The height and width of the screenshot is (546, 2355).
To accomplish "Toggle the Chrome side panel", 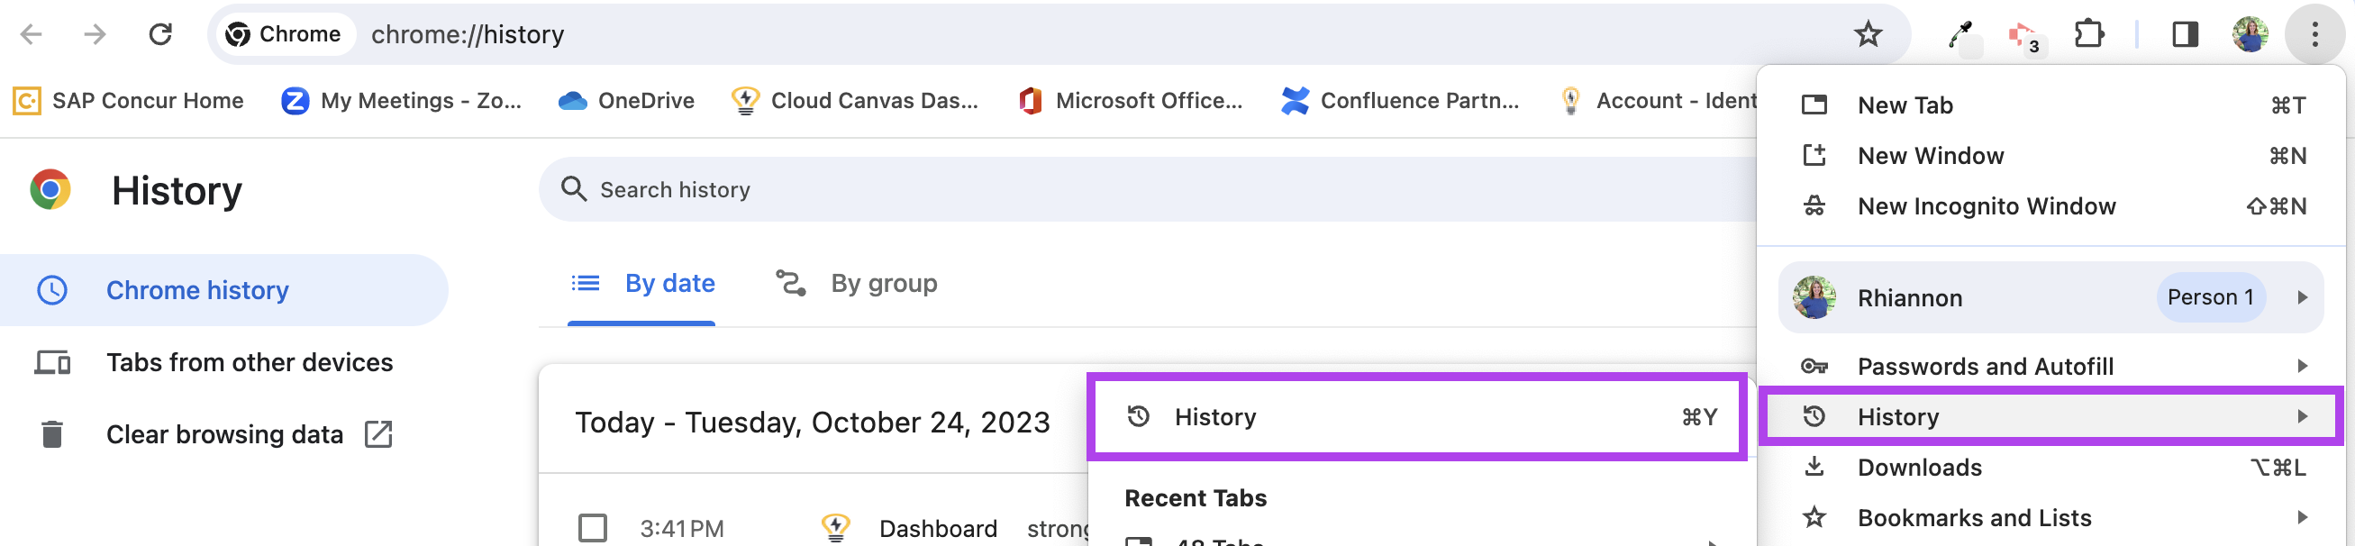I will 2185,35.
